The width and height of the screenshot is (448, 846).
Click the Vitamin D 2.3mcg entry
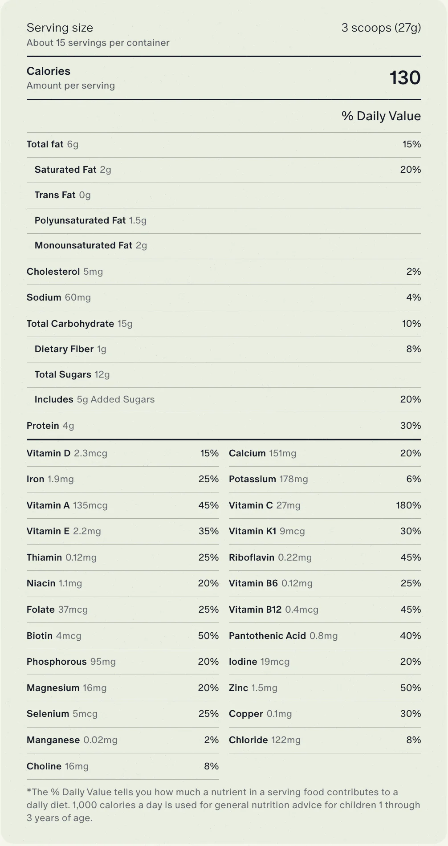click(x=67, y=453)
